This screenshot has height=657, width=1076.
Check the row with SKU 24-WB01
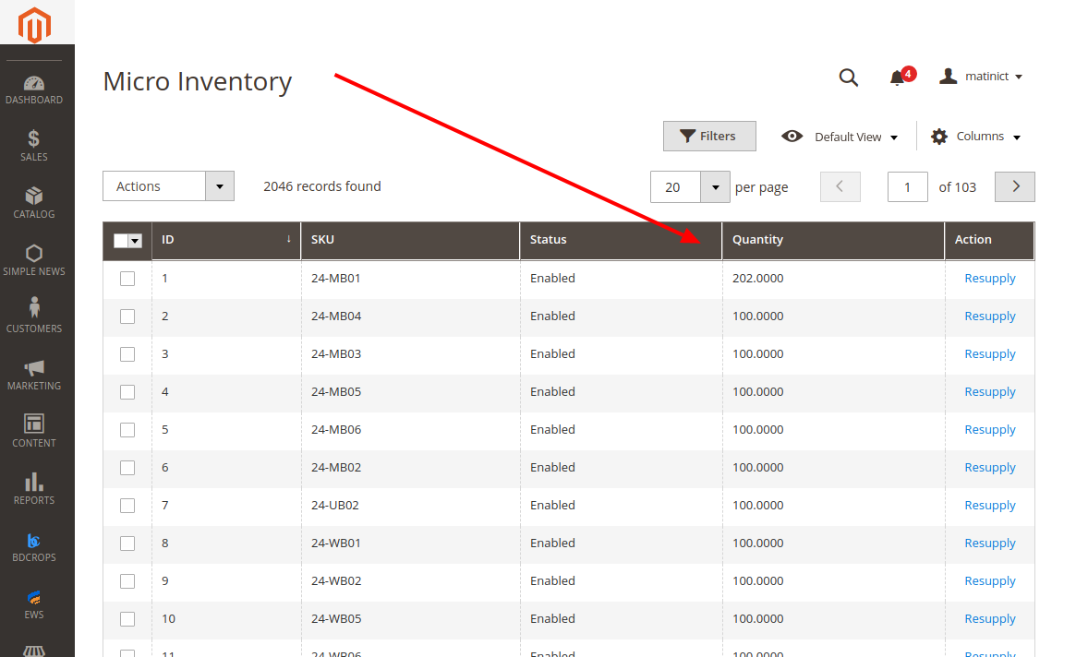127,544
